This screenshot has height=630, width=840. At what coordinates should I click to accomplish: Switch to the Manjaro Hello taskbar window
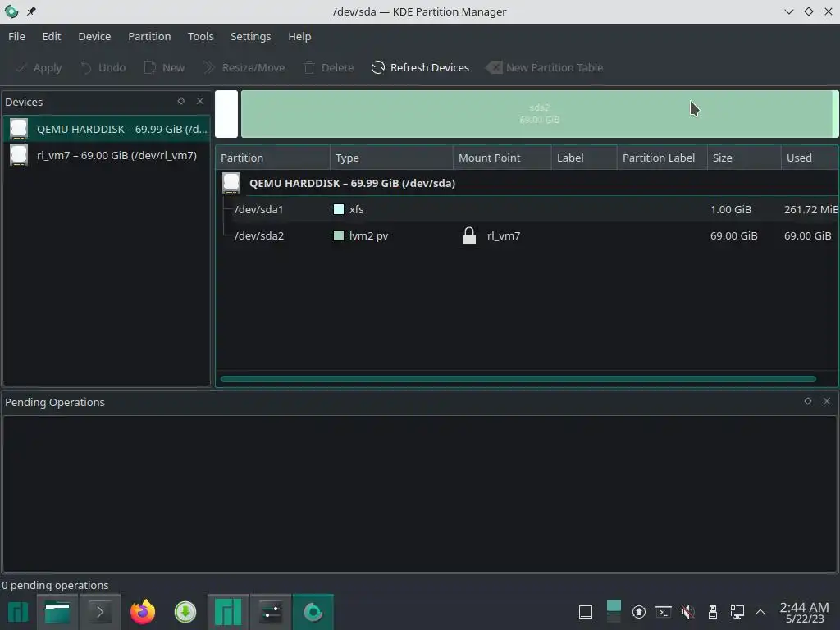(228, 612)
